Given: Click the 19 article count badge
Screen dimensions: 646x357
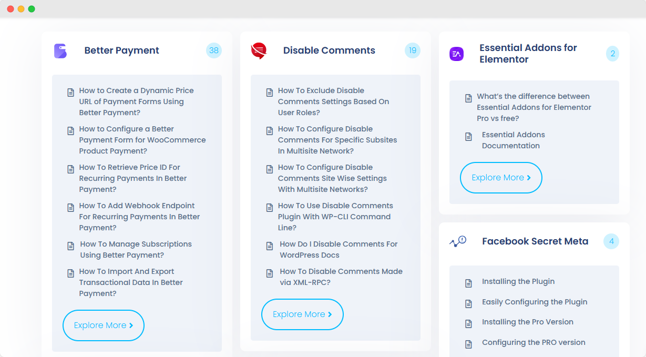Looking at the screenshot, I should pyautogui.click(x=413, y=50).
